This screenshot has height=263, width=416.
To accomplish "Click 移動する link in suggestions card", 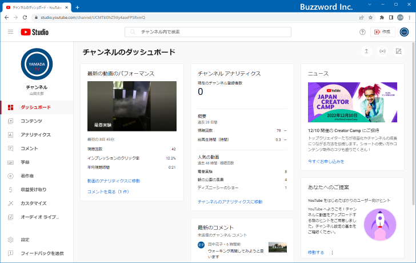I will (316, 252).
